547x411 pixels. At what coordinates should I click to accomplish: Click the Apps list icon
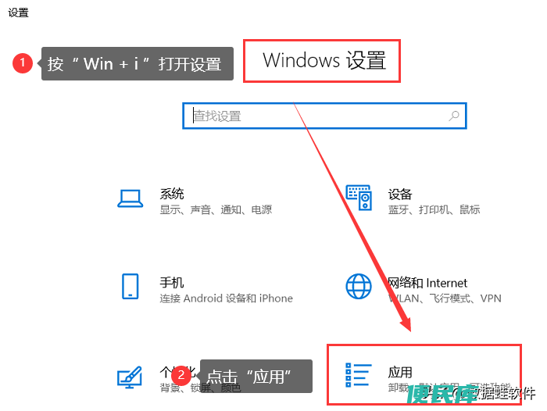point(359,375)
